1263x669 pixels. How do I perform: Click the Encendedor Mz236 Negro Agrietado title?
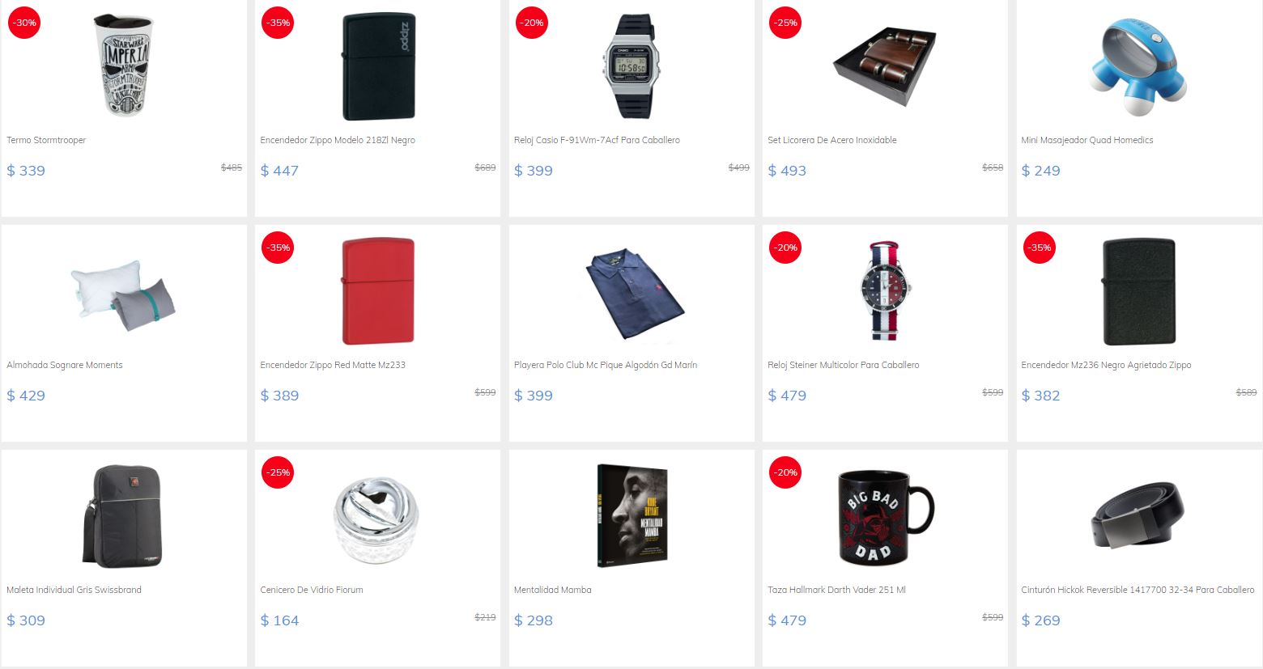click(x=1106, y=365)
